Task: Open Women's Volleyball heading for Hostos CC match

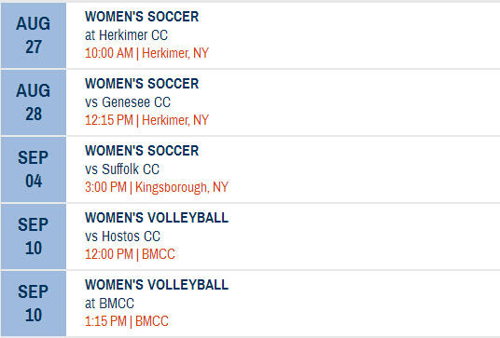Action: point(157,218)
